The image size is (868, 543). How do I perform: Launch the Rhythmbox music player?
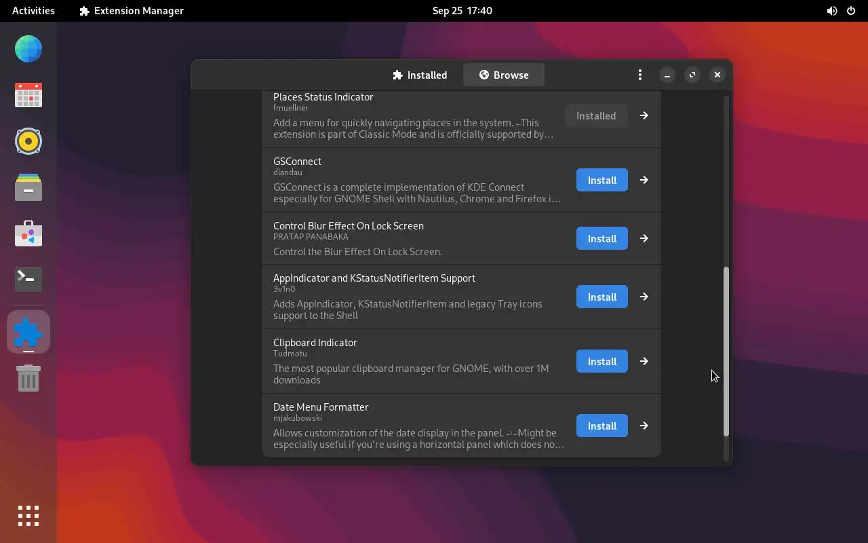click(28, 141)
